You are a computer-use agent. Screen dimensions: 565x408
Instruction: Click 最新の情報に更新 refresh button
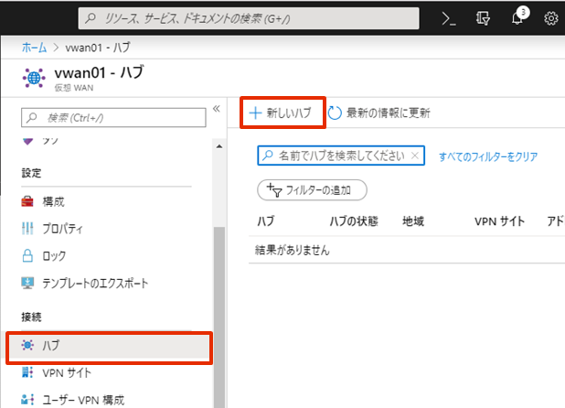(x=379, y=113)
